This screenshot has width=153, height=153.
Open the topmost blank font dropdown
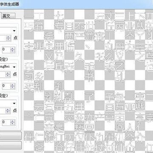point(8,31)
